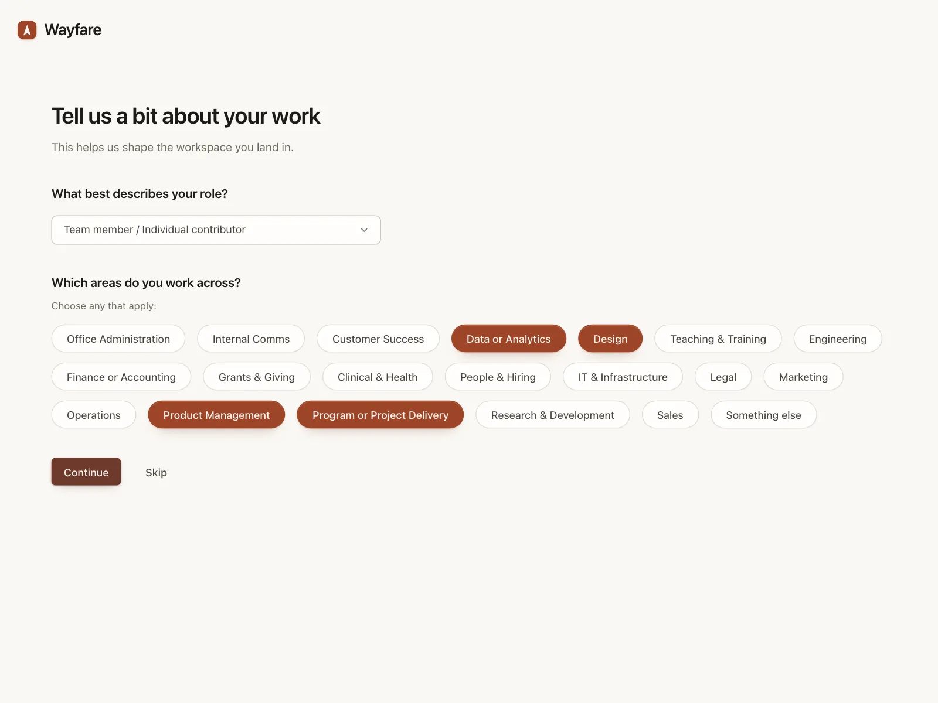
Task: Select Office Administration area
Action: (x=118, y=339)
